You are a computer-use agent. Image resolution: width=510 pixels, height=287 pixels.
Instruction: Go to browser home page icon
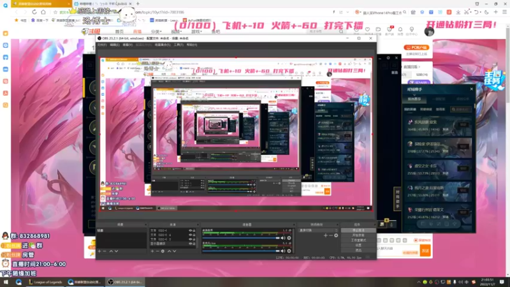click(x=43, y=11)
